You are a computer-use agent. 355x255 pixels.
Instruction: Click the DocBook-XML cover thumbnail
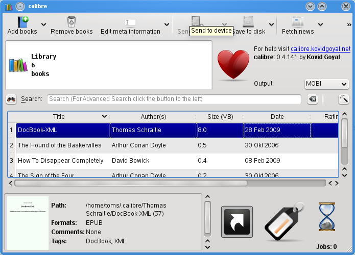pos(28,223)
